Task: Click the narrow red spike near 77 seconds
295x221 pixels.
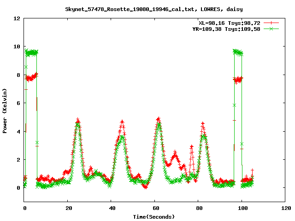Action: click(192, 146)
